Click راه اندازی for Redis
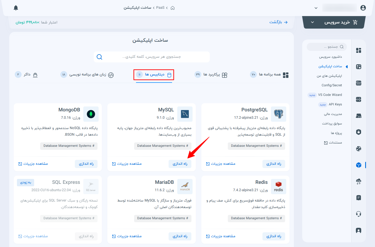375x247 pixels. (x=274, y=236)
